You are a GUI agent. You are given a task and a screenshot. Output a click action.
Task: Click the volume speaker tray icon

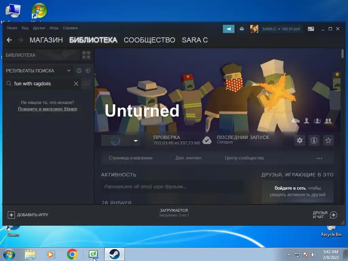(x=314, y=255)
